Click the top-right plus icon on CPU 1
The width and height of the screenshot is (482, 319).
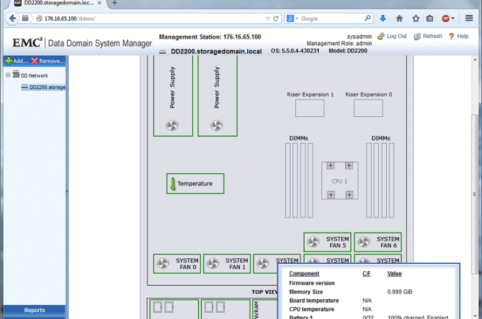[x=349, y=166]
